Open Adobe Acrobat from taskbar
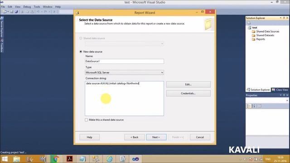The width and height of the screenshot is (290, 163). [69, 159]
